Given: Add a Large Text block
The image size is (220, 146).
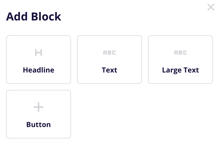Looking at the screenshot, I should pos(180,60).
